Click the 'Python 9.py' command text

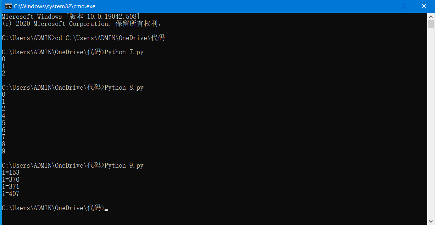coord(124,165)
